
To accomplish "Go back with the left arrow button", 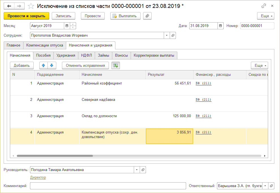I will 9,6.
